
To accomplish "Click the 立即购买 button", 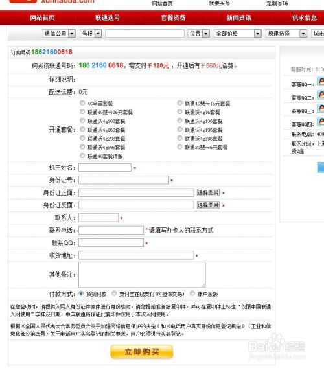I will (x=142, y=352).
